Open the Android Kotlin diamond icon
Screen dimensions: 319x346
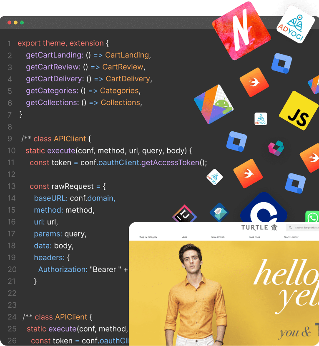(214, 104)
